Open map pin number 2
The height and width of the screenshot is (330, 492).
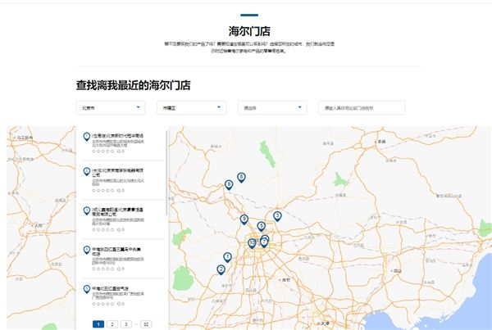(221, 269)
